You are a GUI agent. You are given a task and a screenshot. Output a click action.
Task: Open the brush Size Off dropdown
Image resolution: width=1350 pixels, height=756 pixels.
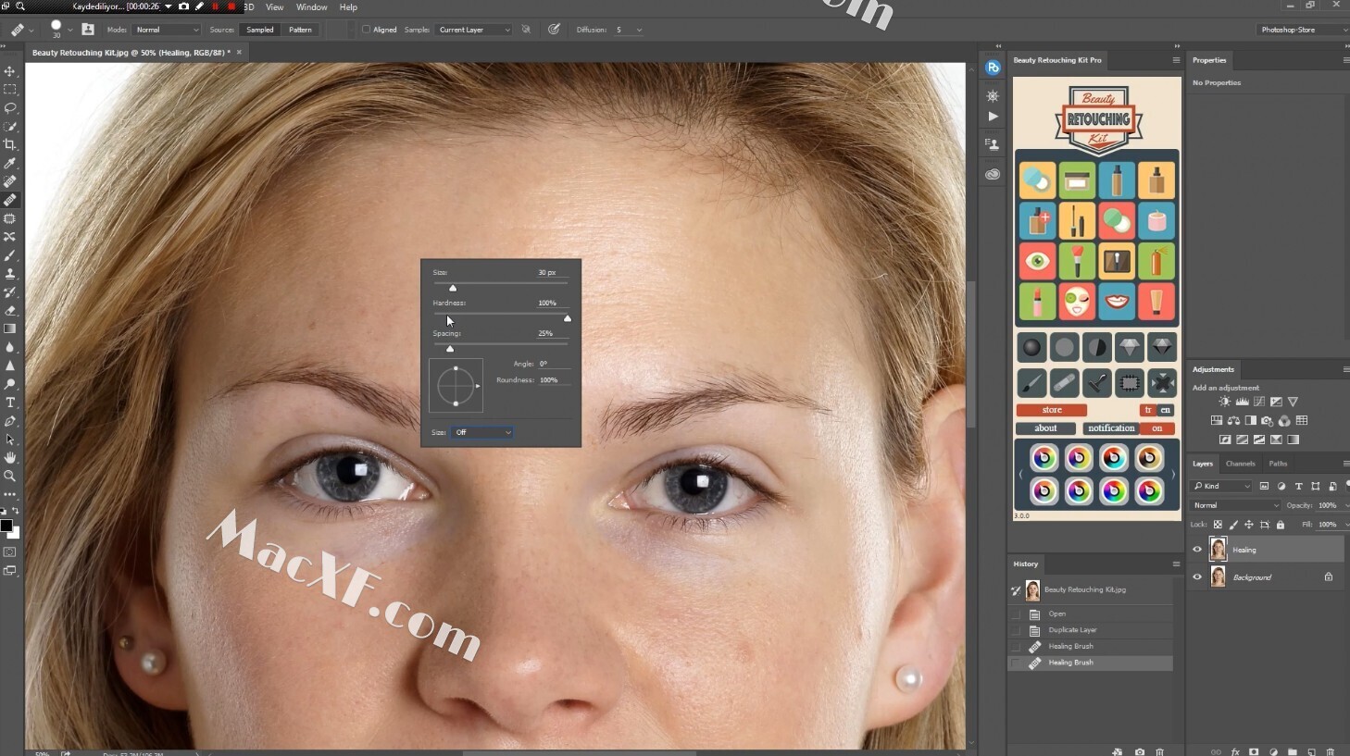point(482,432)
